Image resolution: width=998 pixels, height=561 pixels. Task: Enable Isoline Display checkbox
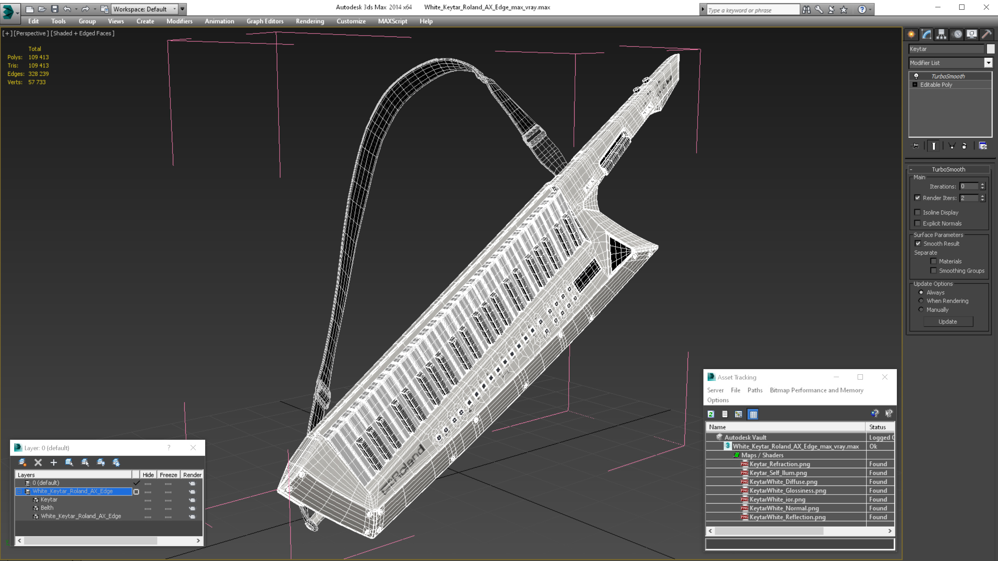(x=917, y=212)
